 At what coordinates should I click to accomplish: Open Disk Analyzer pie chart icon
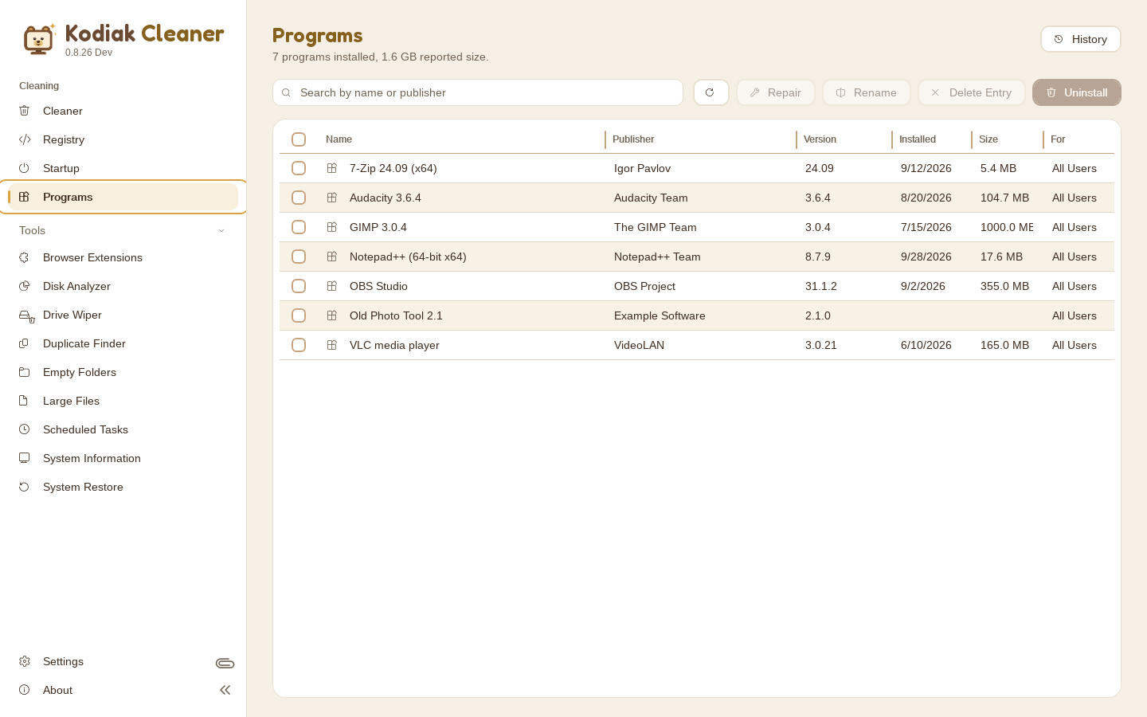[25, 286]
